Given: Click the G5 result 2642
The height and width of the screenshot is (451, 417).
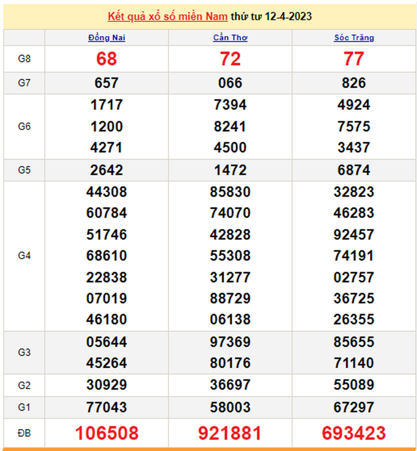Looking at the screenshot, I should click(x=107, y=171).
